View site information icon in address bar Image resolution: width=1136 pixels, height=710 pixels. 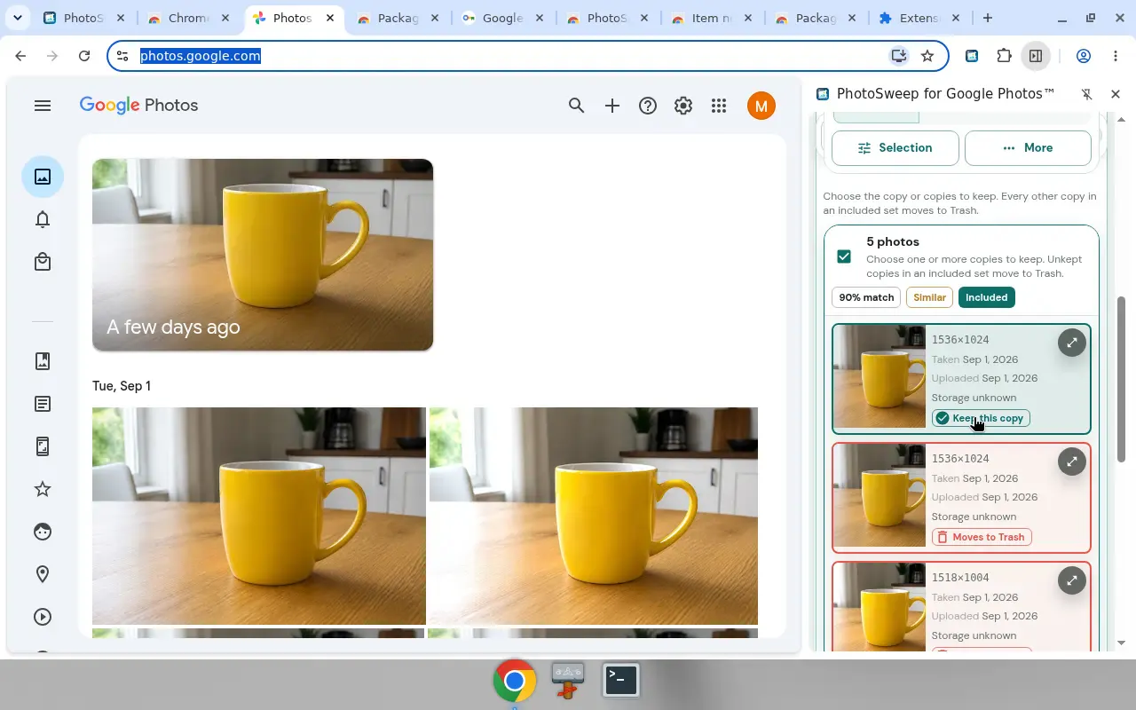click(123, 56)
